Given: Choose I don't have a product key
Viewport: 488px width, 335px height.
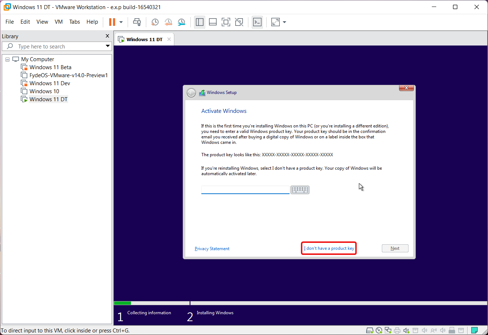Looking at the screenshot, I should click(329, 248).
